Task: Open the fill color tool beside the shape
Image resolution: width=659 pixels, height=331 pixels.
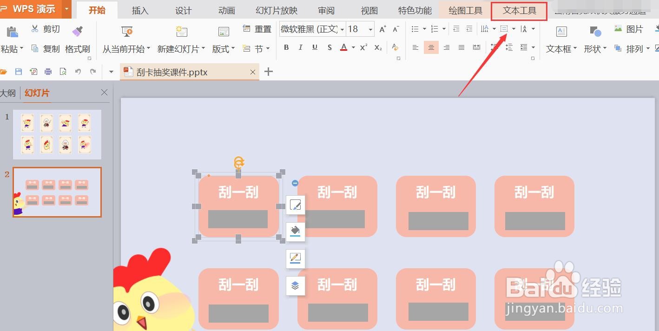Action: 295,231
